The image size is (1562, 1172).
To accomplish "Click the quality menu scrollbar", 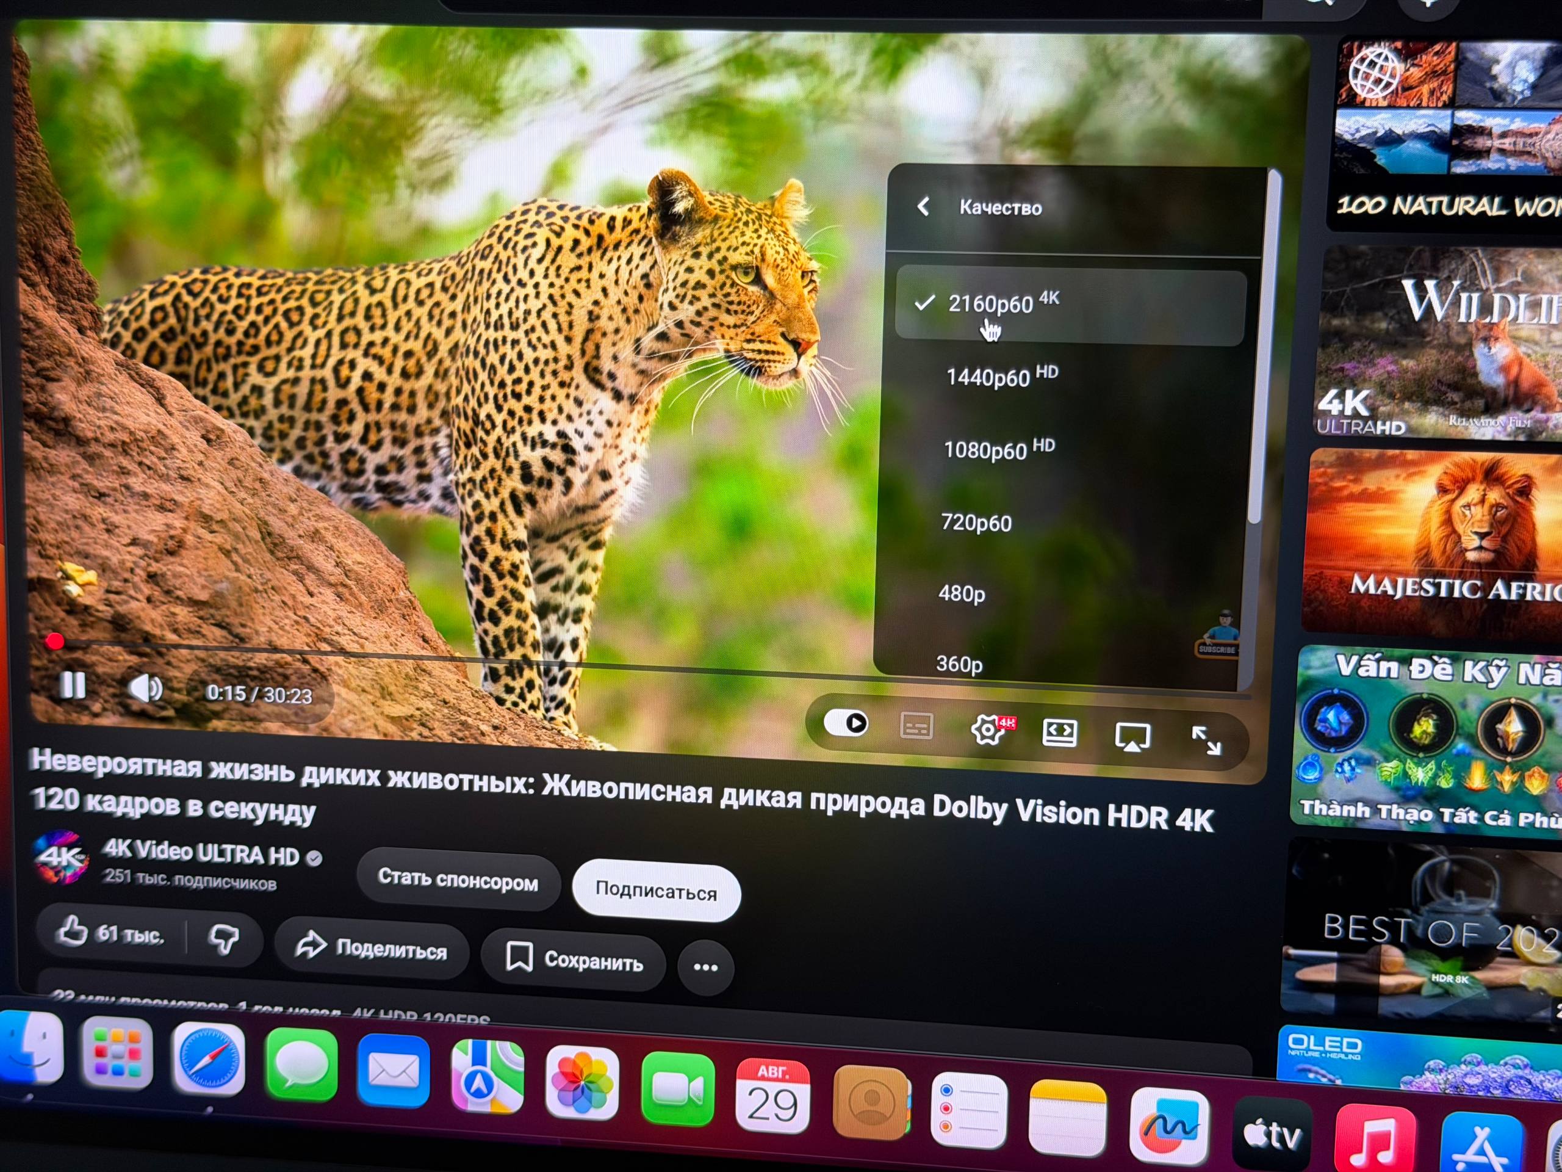I will click(x=1264, y=346).
